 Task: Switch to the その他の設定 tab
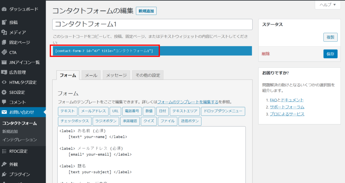tap(148, 75)
